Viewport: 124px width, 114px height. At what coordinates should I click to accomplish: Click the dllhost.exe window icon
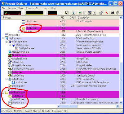(x=24, y=21)
